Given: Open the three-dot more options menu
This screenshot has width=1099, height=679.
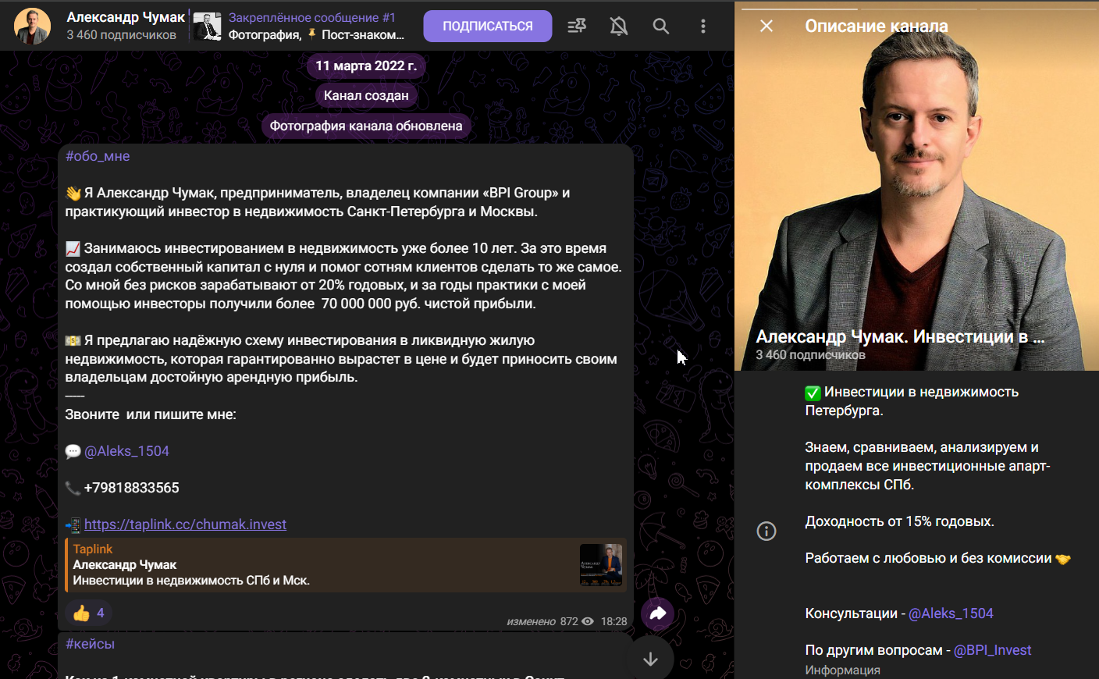Looking at the screenshot, I should point(703,26).
